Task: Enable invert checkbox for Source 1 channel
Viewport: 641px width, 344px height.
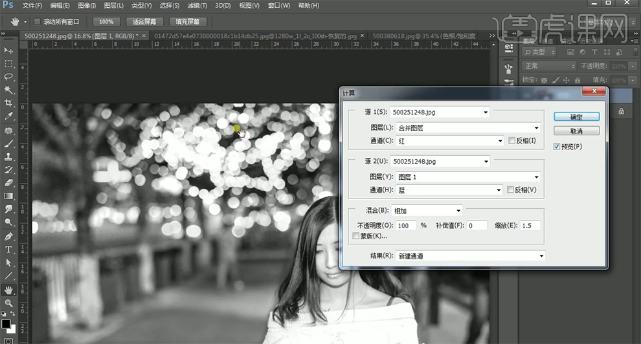Action: click(512, 141)
